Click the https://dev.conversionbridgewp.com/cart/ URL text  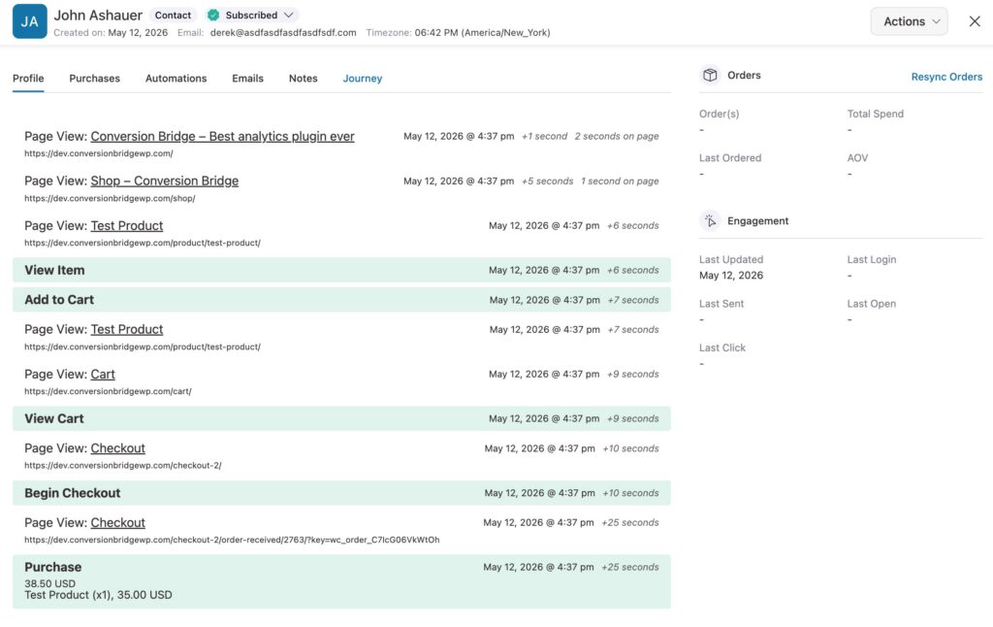point(108,391)
